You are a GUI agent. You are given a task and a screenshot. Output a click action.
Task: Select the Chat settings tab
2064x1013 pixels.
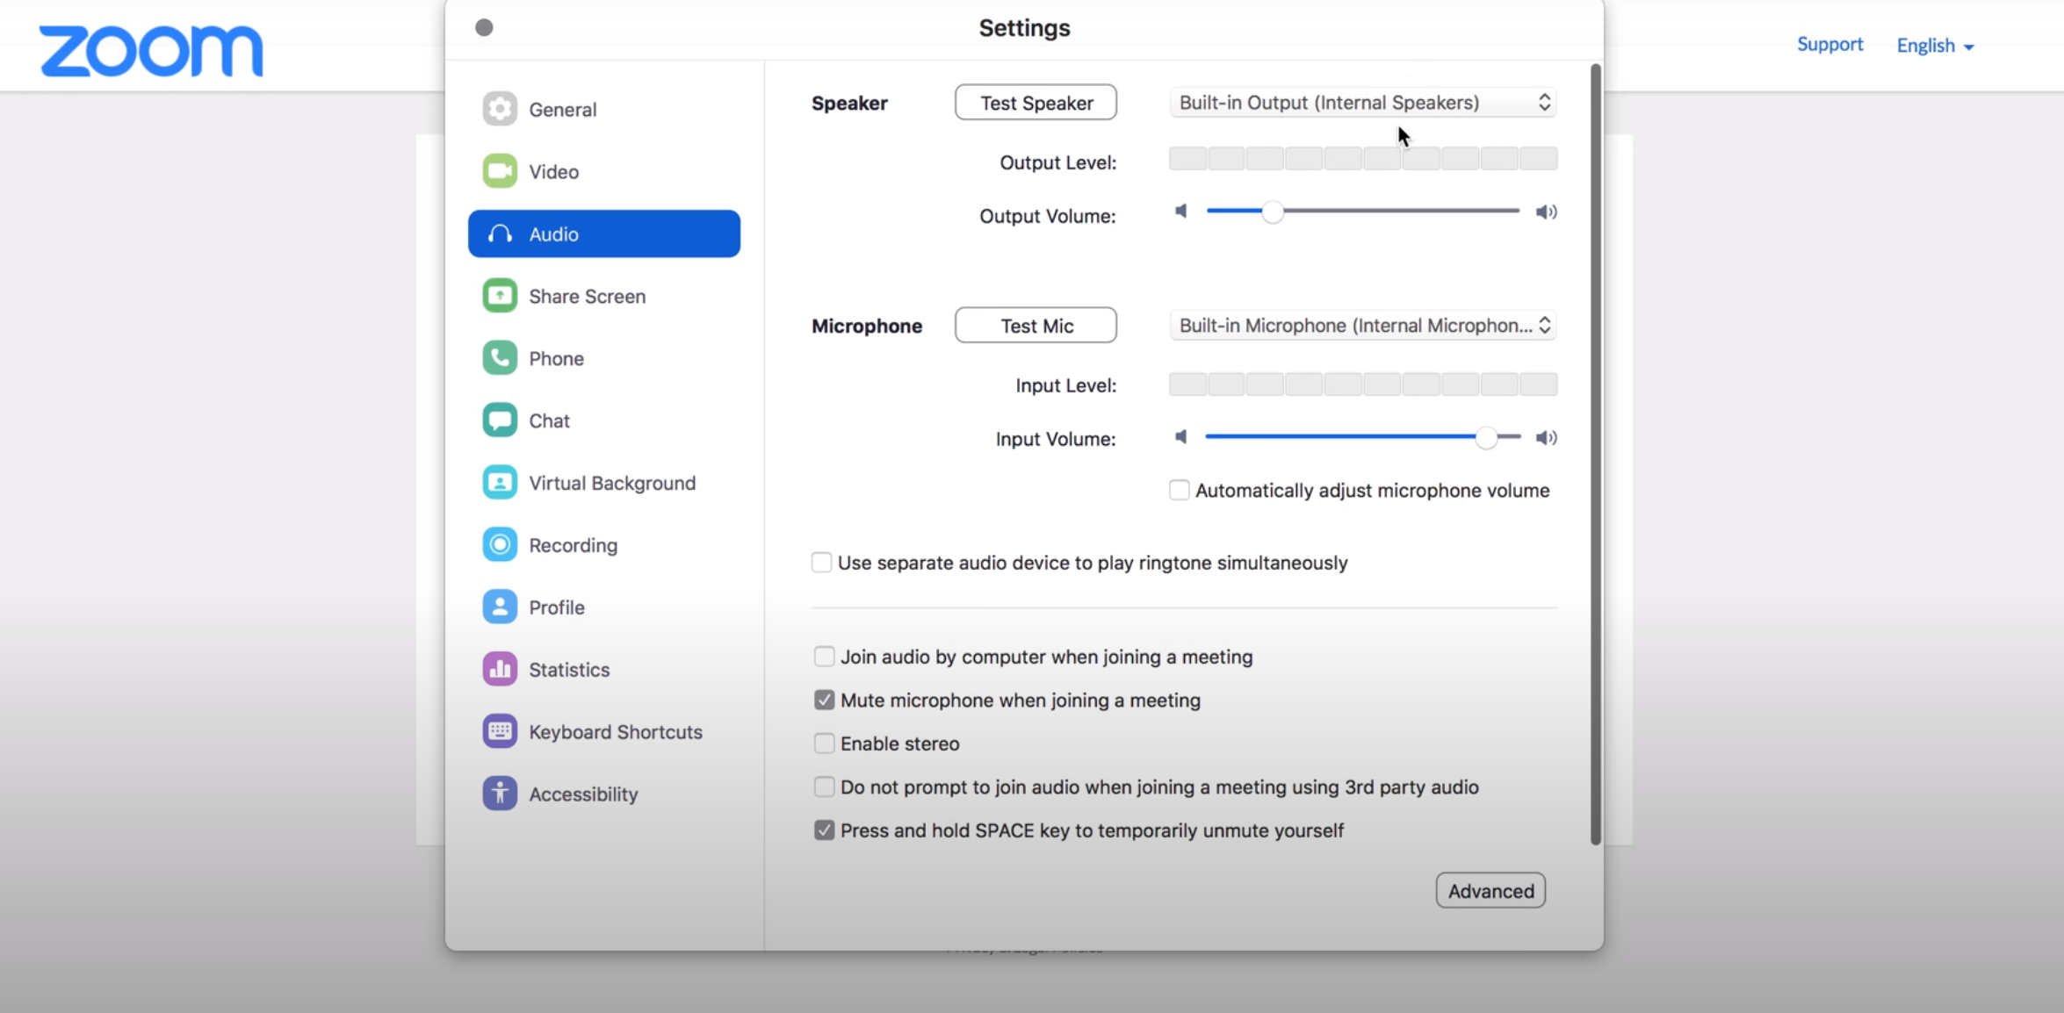550,420
